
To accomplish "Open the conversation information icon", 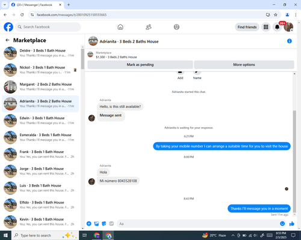I will pos(290,41).
